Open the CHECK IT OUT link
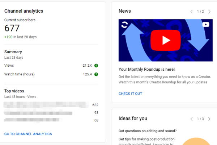 point(130,94)
